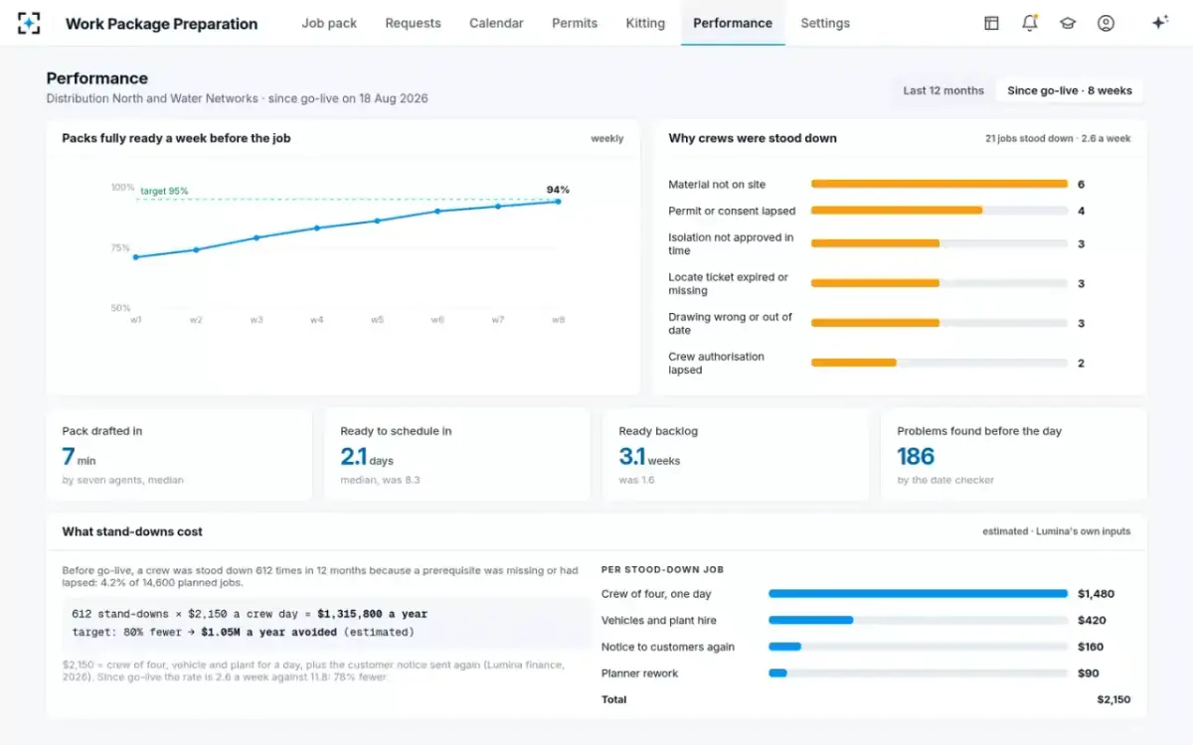Select the Last 12 months range
Screen dimensions: 1193x745
click(x=943, y=90)
